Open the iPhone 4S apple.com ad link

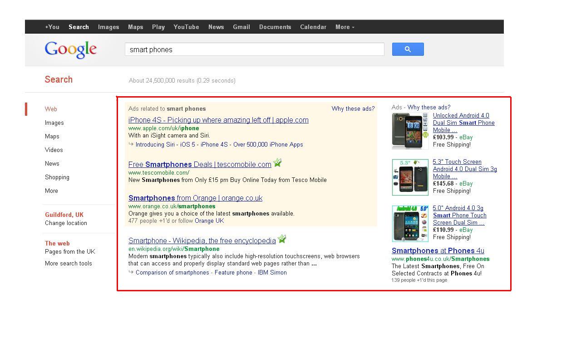point(218,120)
